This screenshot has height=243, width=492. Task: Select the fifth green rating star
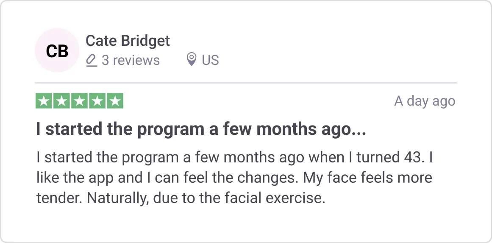[115, 101]
